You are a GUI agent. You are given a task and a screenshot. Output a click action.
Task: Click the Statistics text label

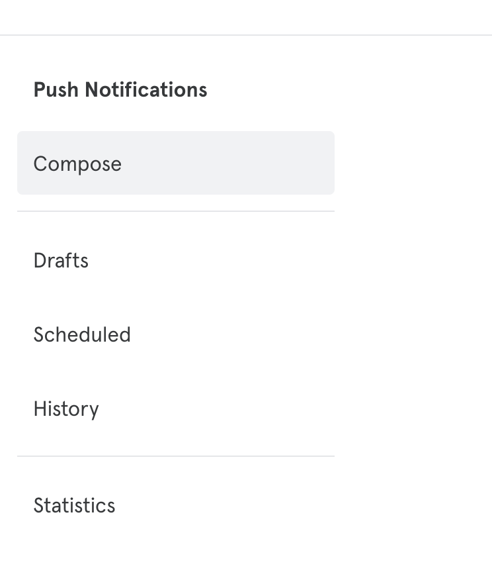click(x=74, y=505)
